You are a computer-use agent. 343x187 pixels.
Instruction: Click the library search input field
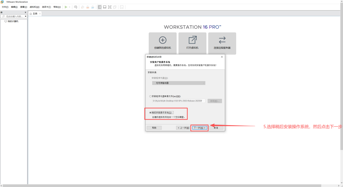(x=14, y=16)
